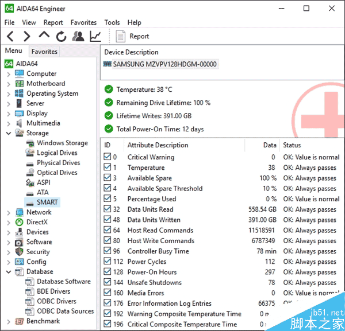345x331 pixels.
Task: Open the Report menu
Action: coord(53,22)
